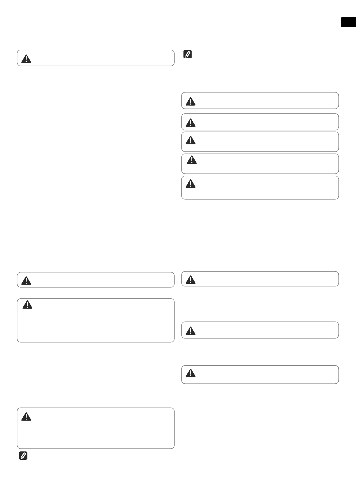Click warning icon in second-to-last right-column box
Viewport: 356px width, 504px height.
[x=190, y=331]
